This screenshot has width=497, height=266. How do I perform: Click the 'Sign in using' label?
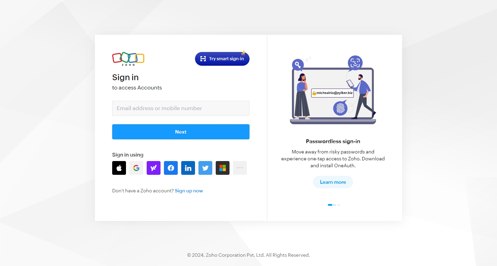pyautogui.click(x=128, y=155)
